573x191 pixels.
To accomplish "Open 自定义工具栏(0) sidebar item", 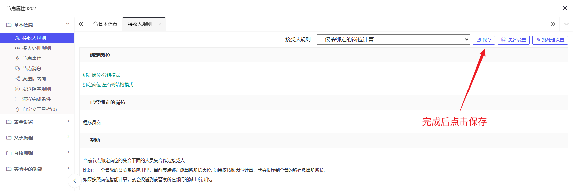I will [x=37, y=109].
